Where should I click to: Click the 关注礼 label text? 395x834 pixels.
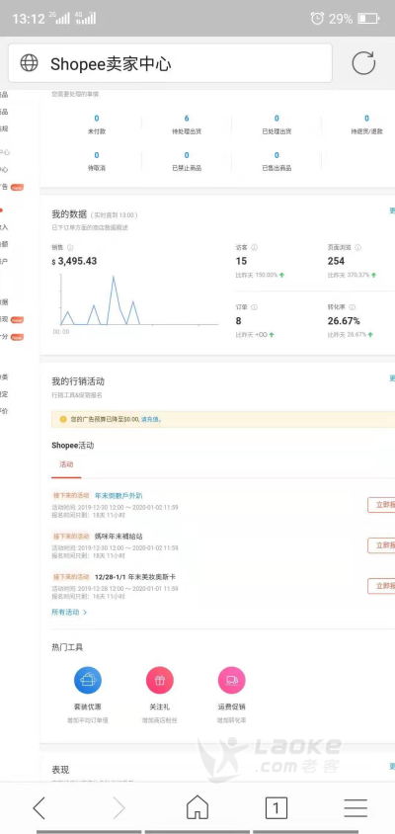[x=160, y=707]
